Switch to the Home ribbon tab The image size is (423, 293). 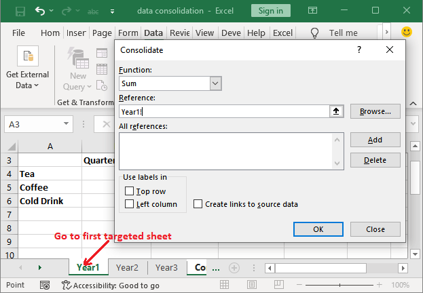[50, 33]
